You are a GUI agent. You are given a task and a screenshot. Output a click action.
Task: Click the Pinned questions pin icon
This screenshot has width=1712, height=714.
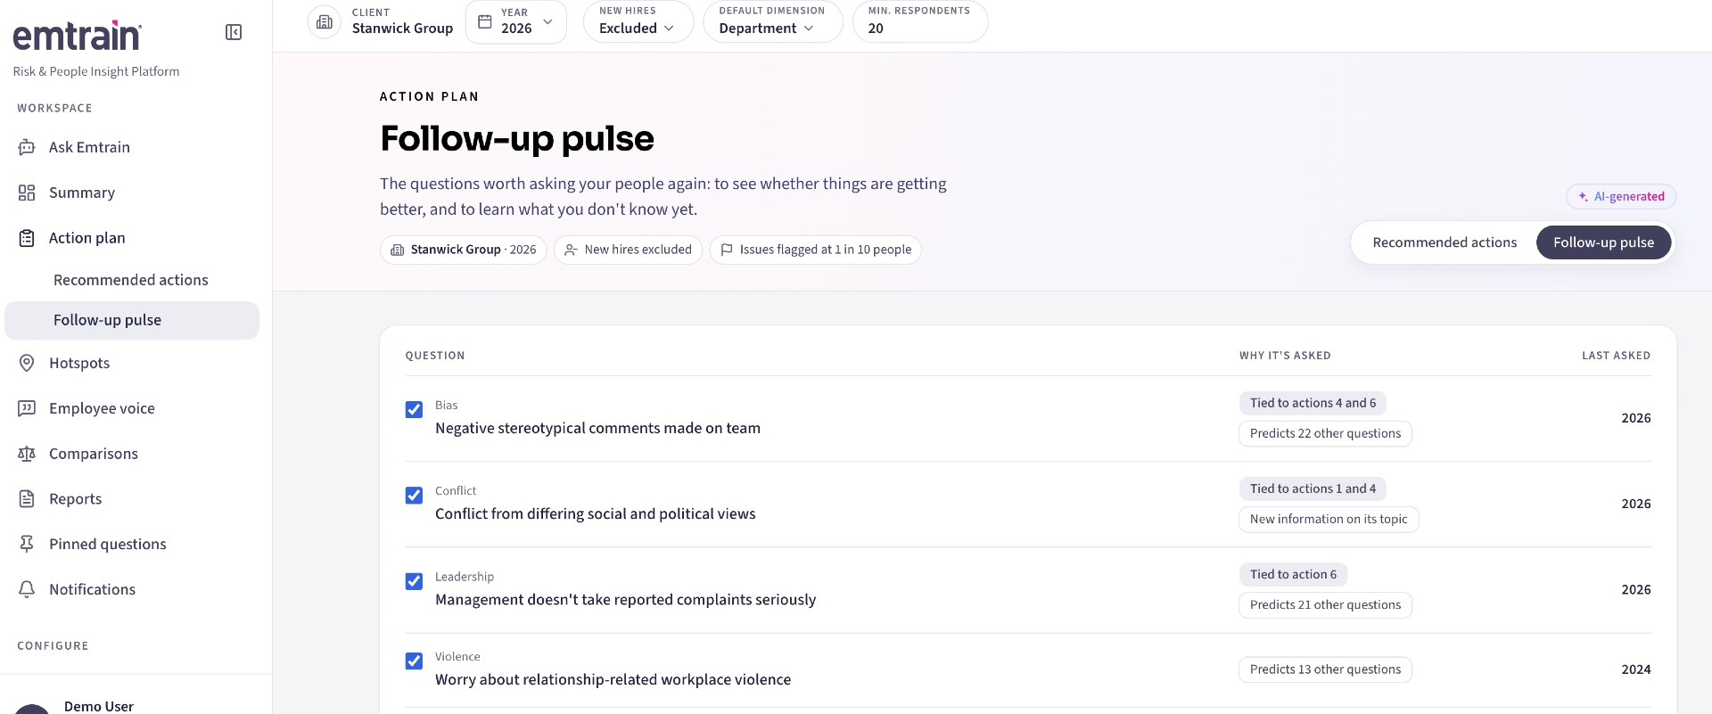click(x=27, y=544)
